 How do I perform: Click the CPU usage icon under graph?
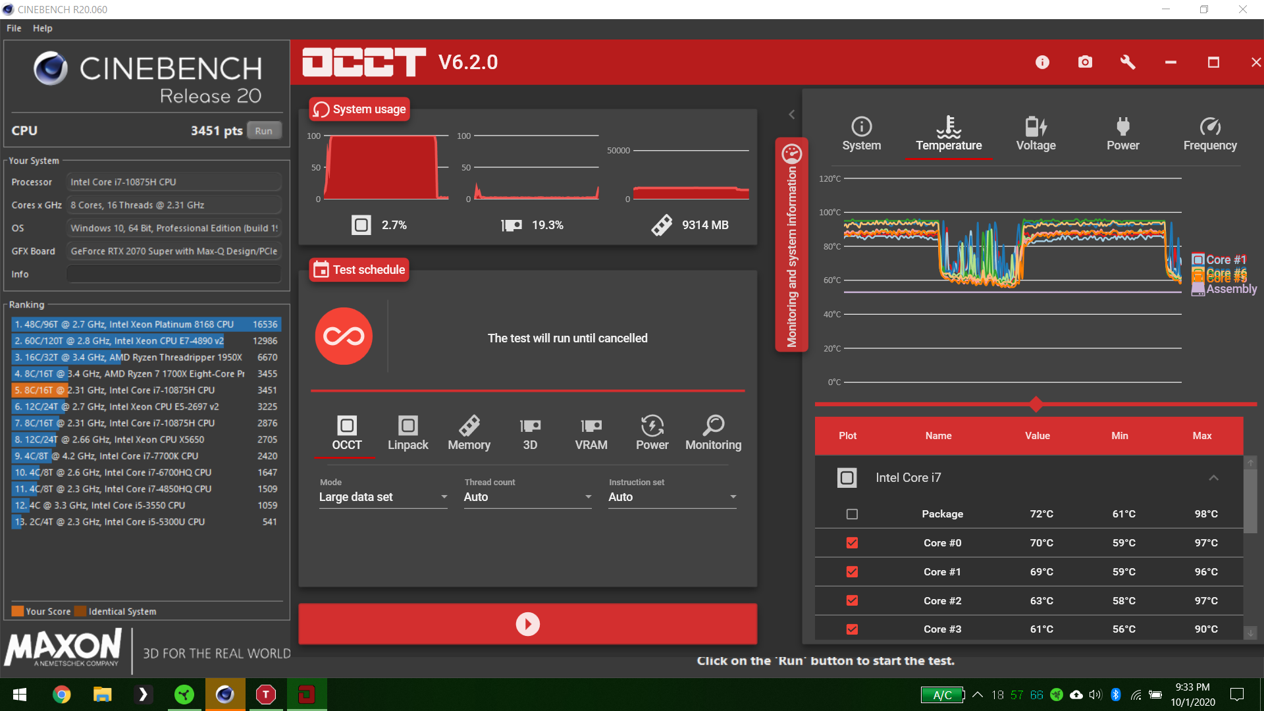361,225
